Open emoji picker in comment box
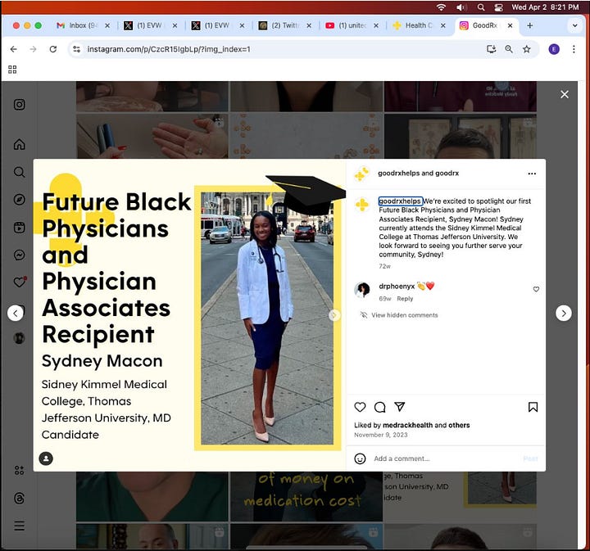 click(x=360, y=458)
